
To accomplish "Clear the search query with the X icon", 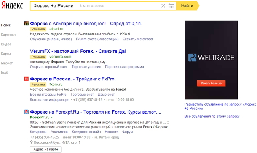I will (163, 6).
